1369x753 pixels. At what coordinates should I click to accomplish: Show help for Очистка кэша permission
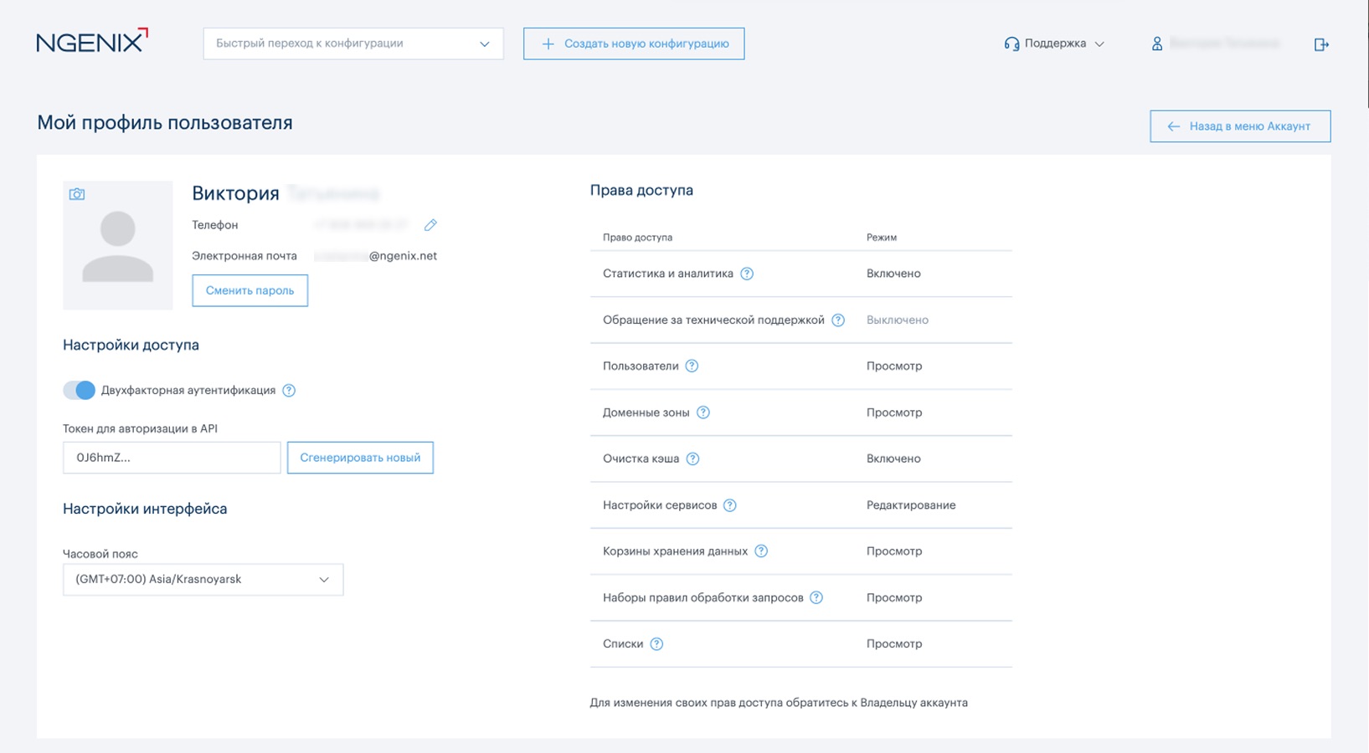[692, 458]
